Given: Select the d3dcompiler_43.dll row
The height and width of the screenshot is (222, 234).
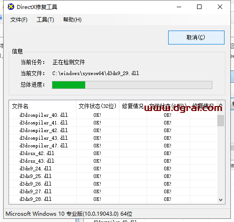Looking at the screenshot, I should tap(113, 138).
